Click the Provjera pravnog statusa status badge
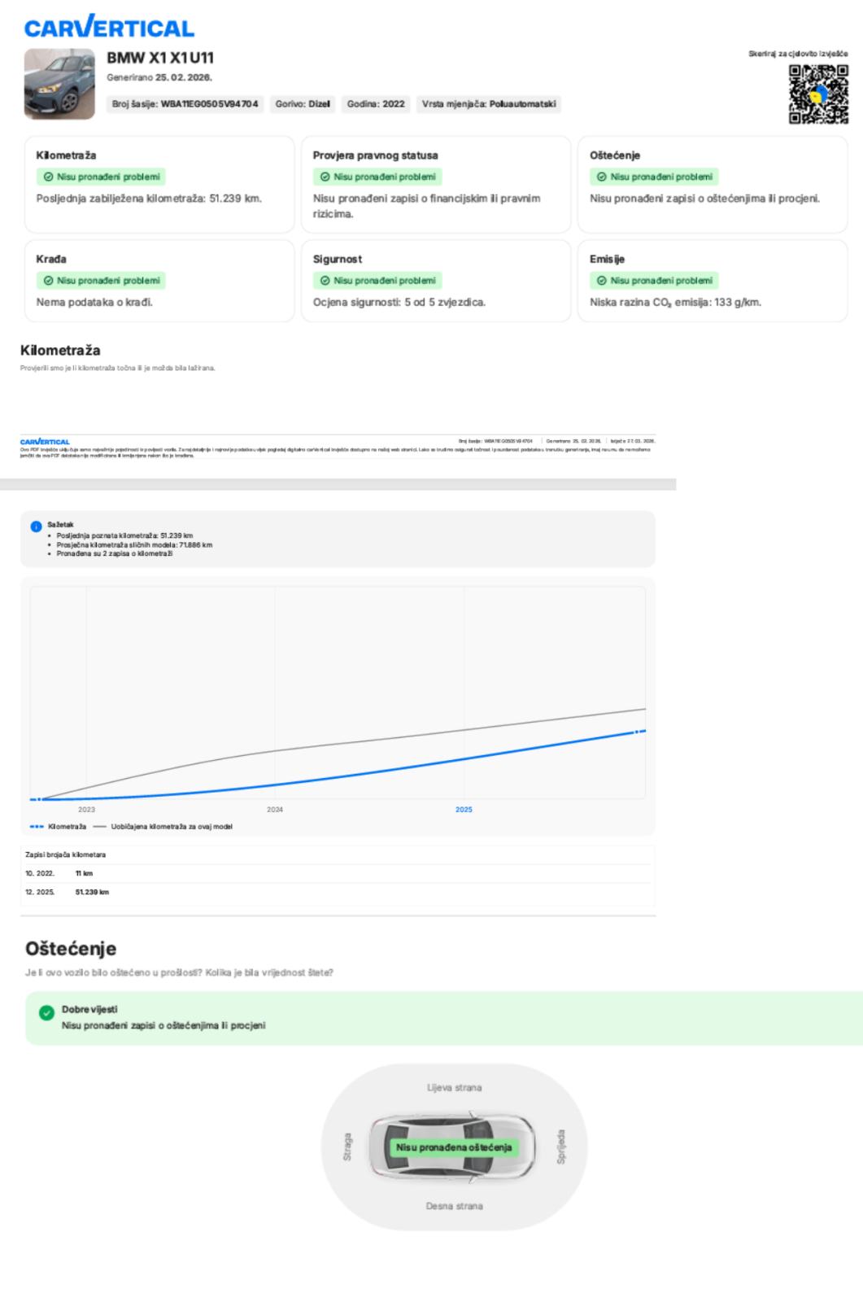This screenshot has height=1302, width=863. click(x=377, y=177)
